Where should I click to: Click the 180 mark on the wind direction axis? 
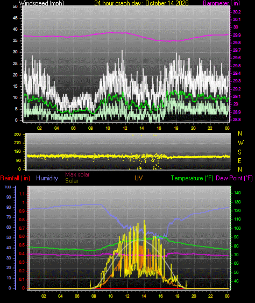(17, 152)
